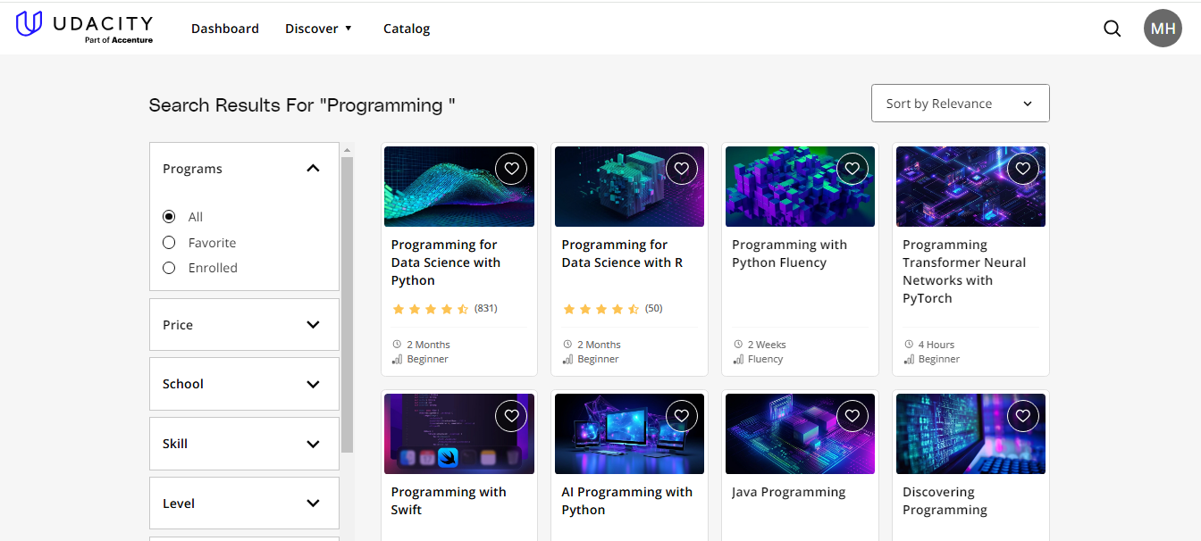Open the Discover menu

(x=318, y=28)
